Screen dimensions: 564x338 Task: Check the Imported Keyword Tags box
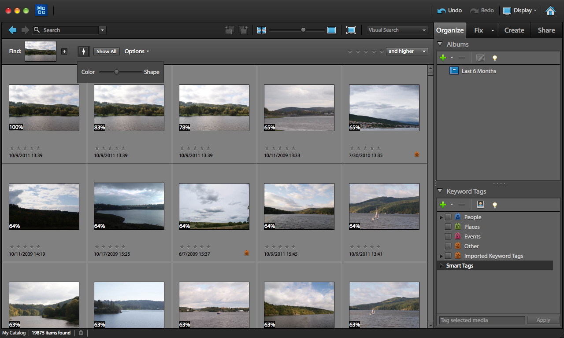(x=448, y=256)
